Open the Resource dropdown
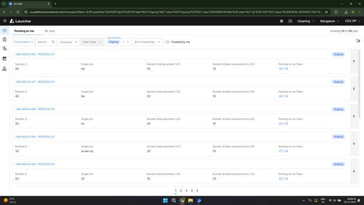 point(68,42)
